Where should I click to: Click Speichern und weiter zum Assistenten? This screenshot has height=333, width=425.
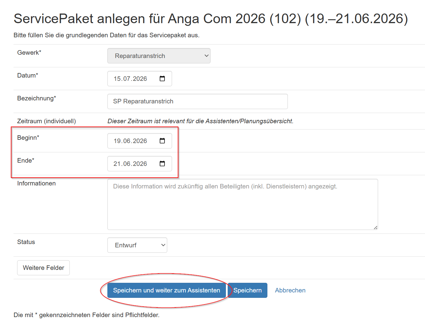pyautogui.click(x=167, y=290)
